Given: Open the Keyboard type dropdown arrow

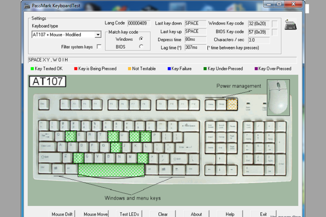Looking at the screenshot, I should coord(98,34).
